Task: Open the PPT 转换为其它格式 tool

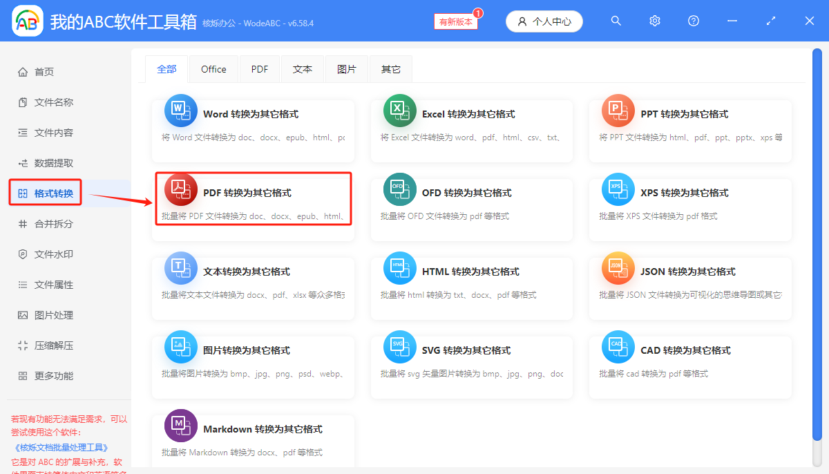Action: click(618, 110)
